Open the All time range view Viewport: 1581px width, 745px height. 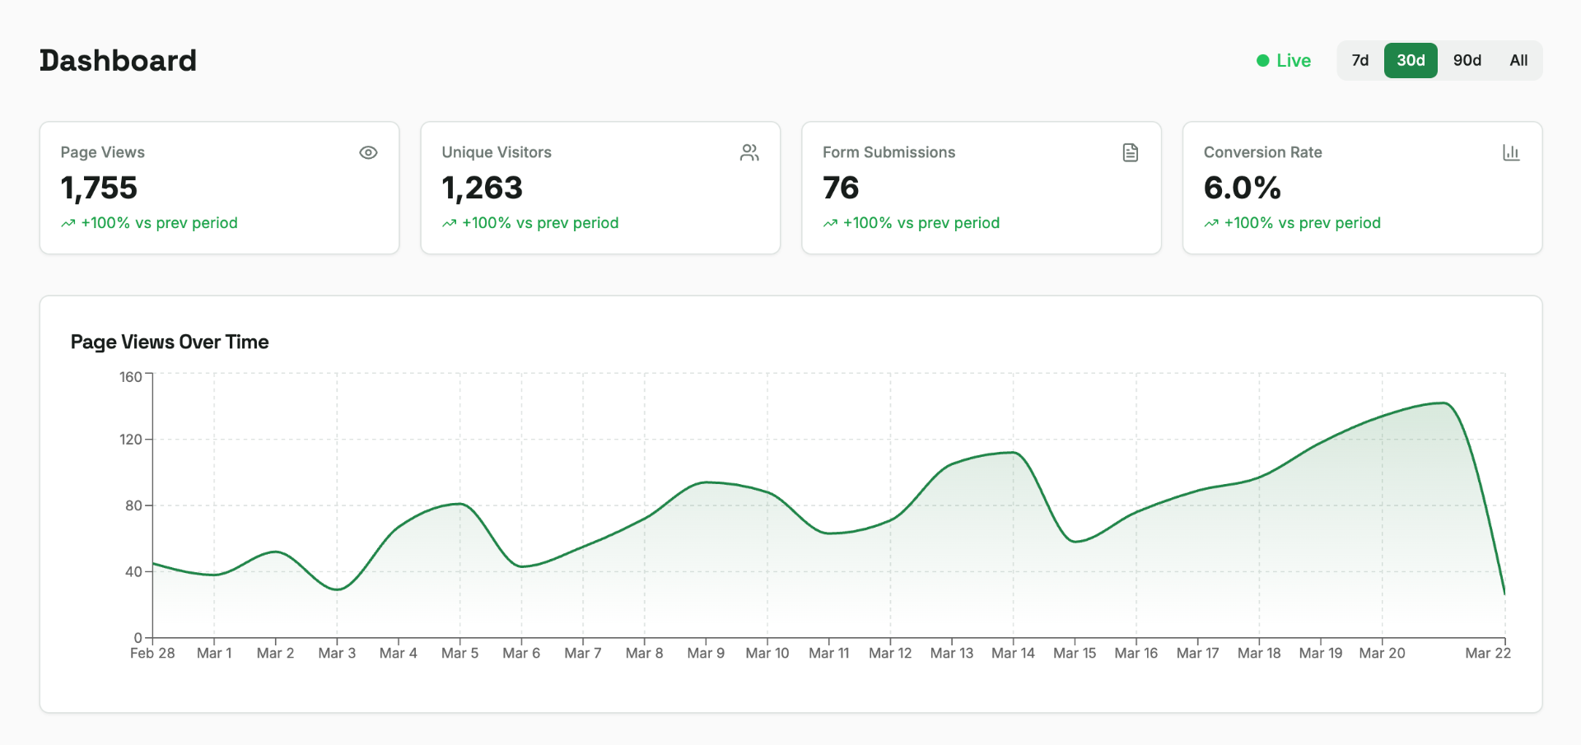tap(1518, 60)
